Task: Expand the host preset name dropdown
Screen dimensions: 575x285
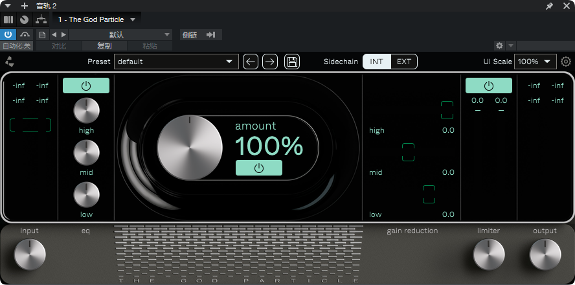Action: [120, 35]
